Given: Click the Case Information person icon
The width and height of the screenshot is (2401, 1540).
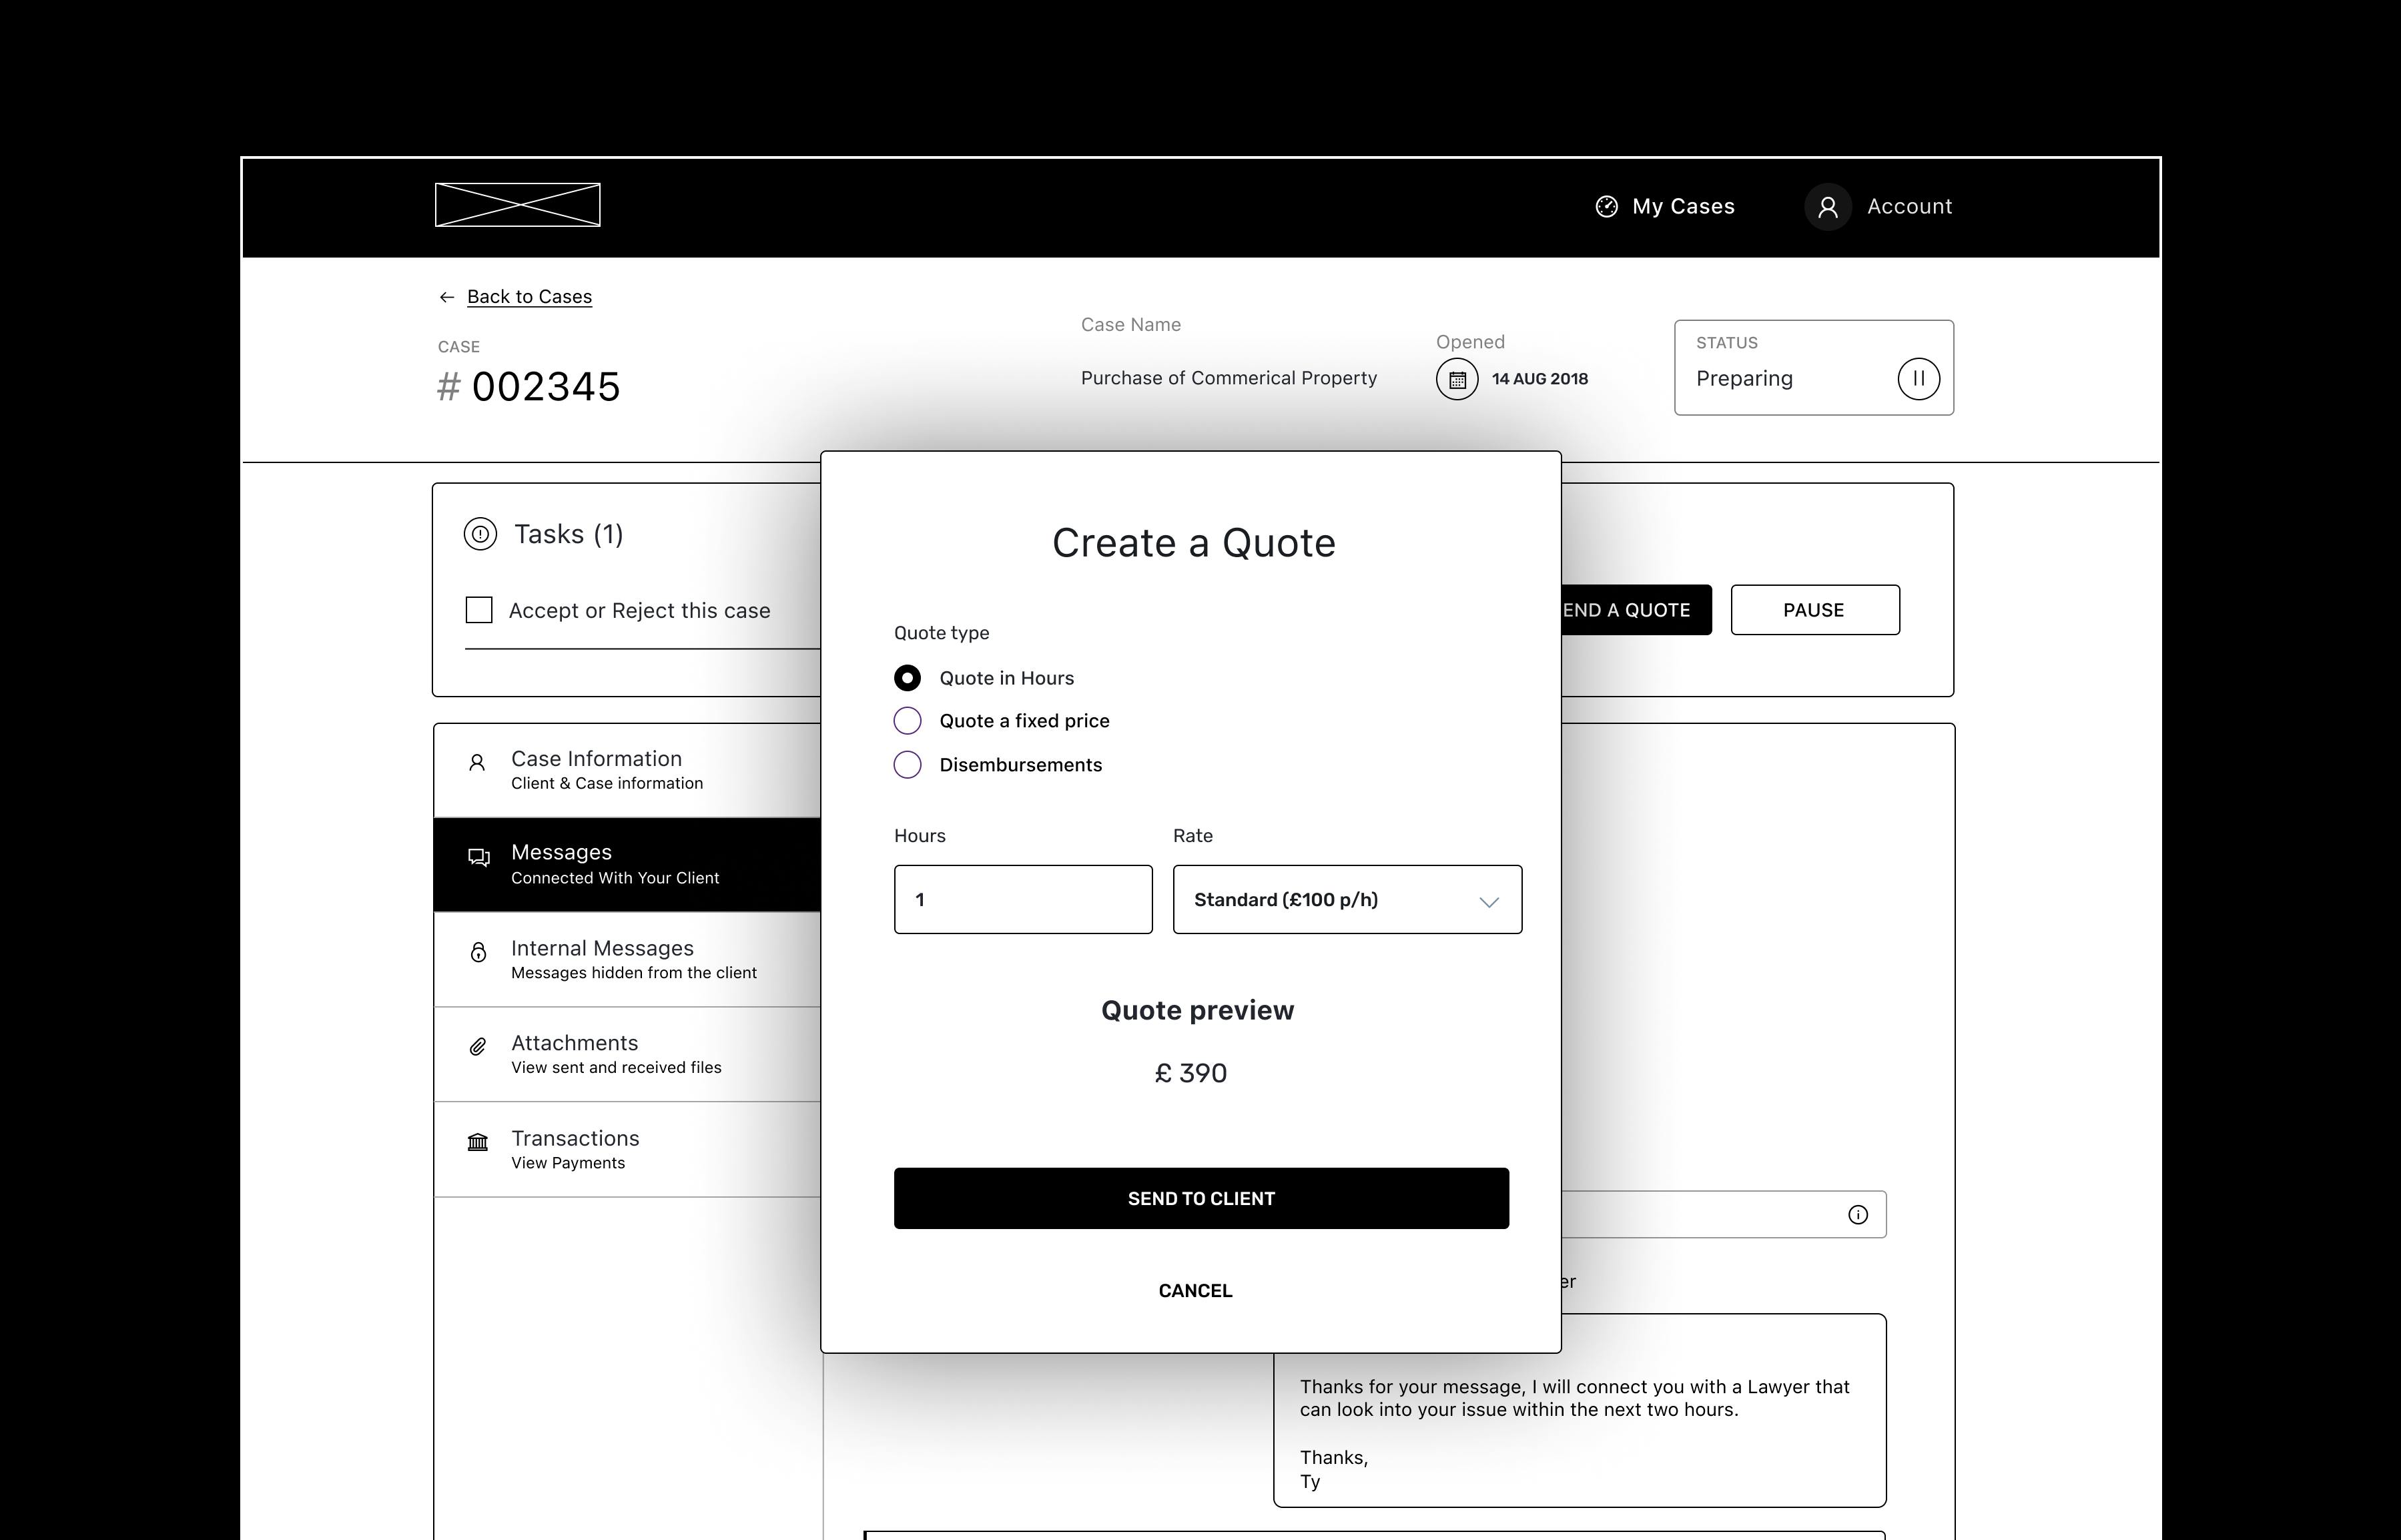Looking at the screenshot, I should click(x=477, y=763).
